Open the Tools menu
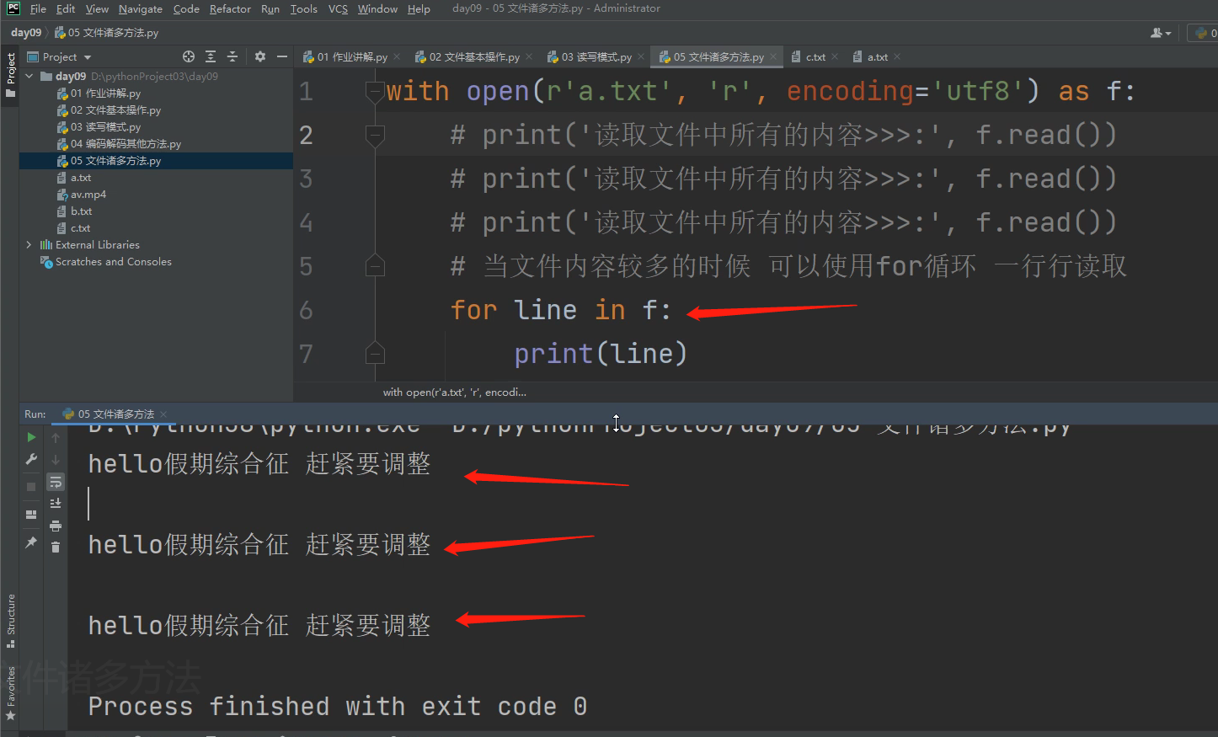Image resolution: width=1218 pixels, height=737 pixels. click(x=304, y=8)
